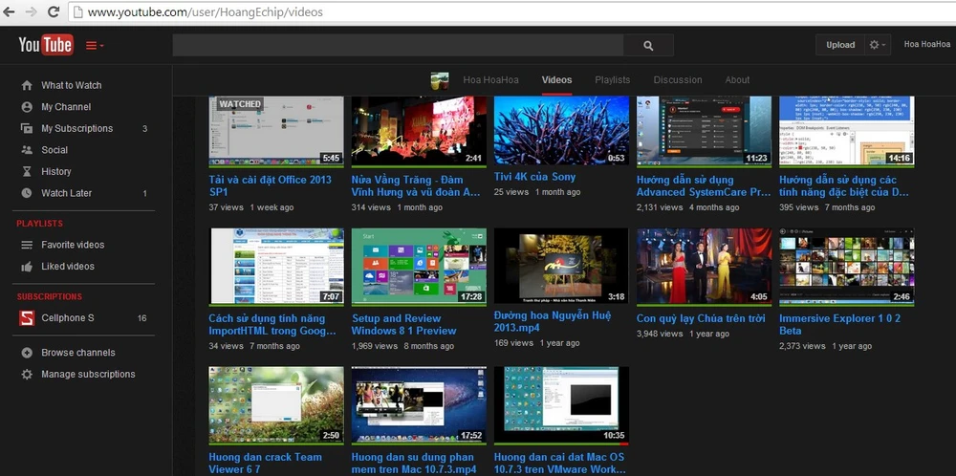Click title Cách sử dụng tính năng ImportHTML
Image resolution: width=956 pixels, height=476 pixels.
[272, 325]
